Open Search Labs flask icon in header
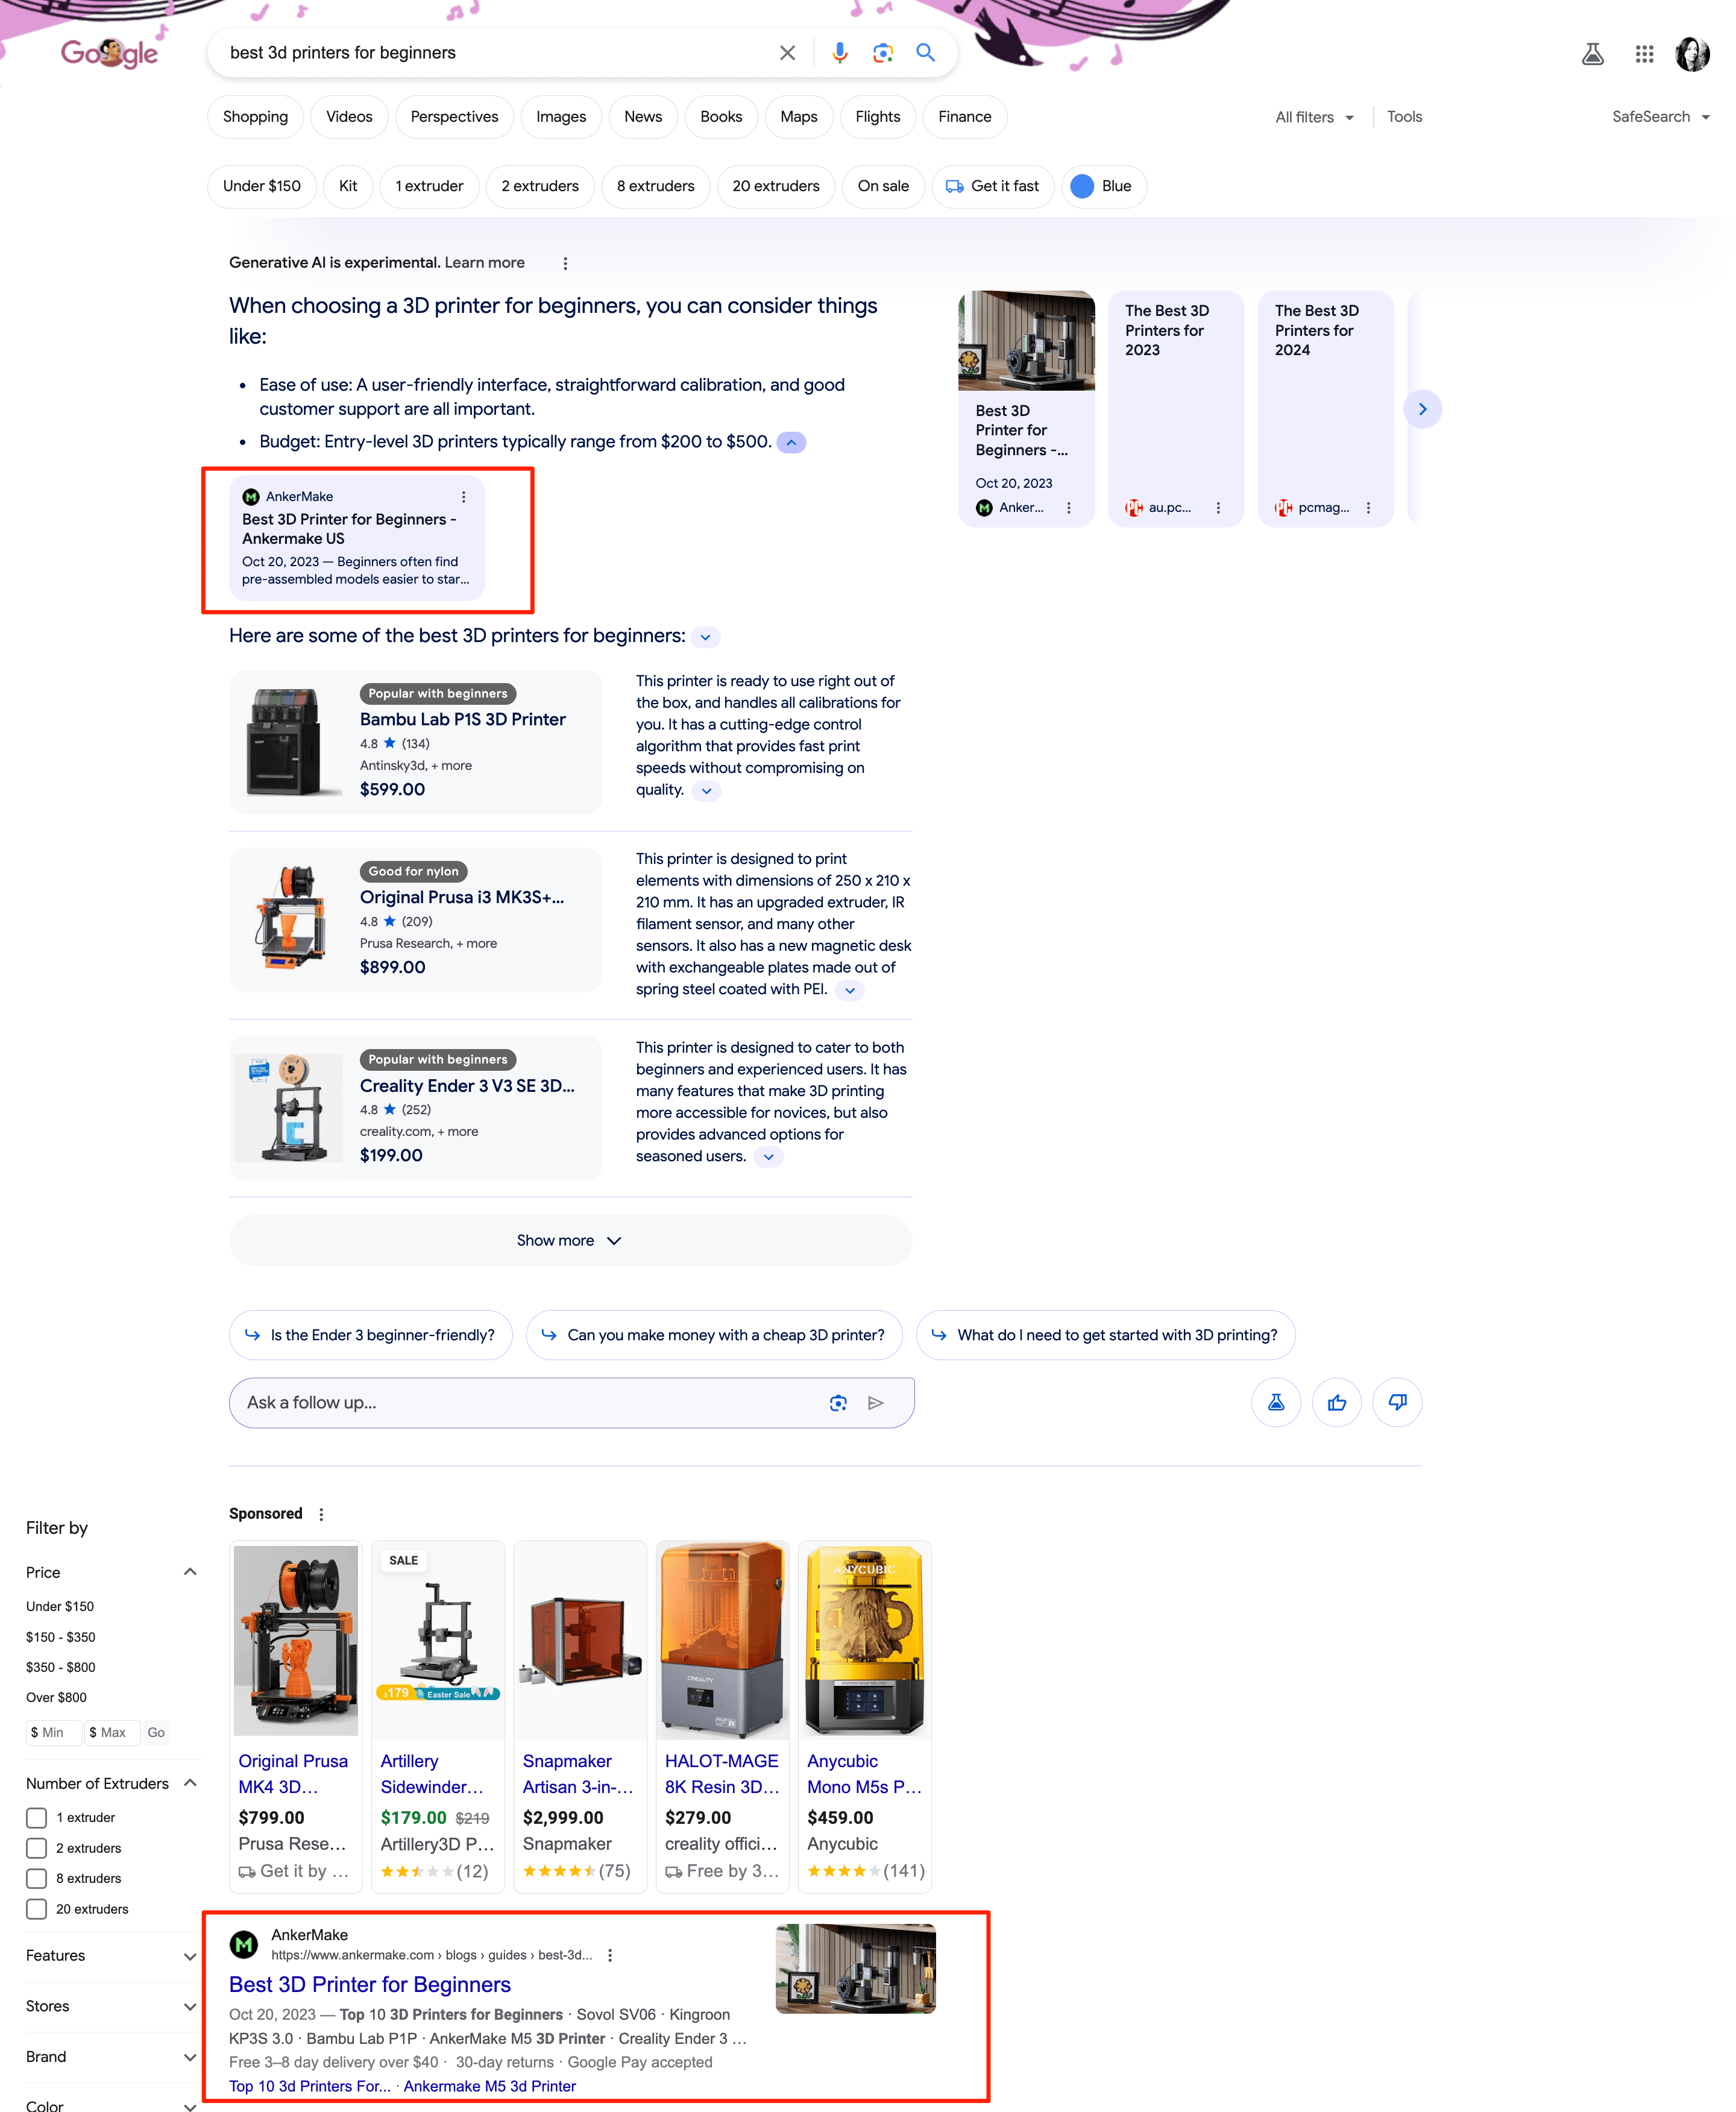The width and height of the screenshot is (1736, 2112). pos(1592,54)
